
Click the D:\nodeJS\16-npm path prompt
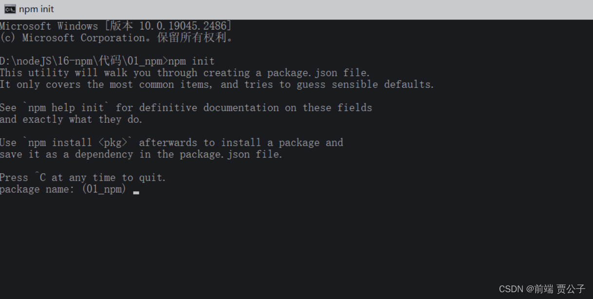coord(84,61)
